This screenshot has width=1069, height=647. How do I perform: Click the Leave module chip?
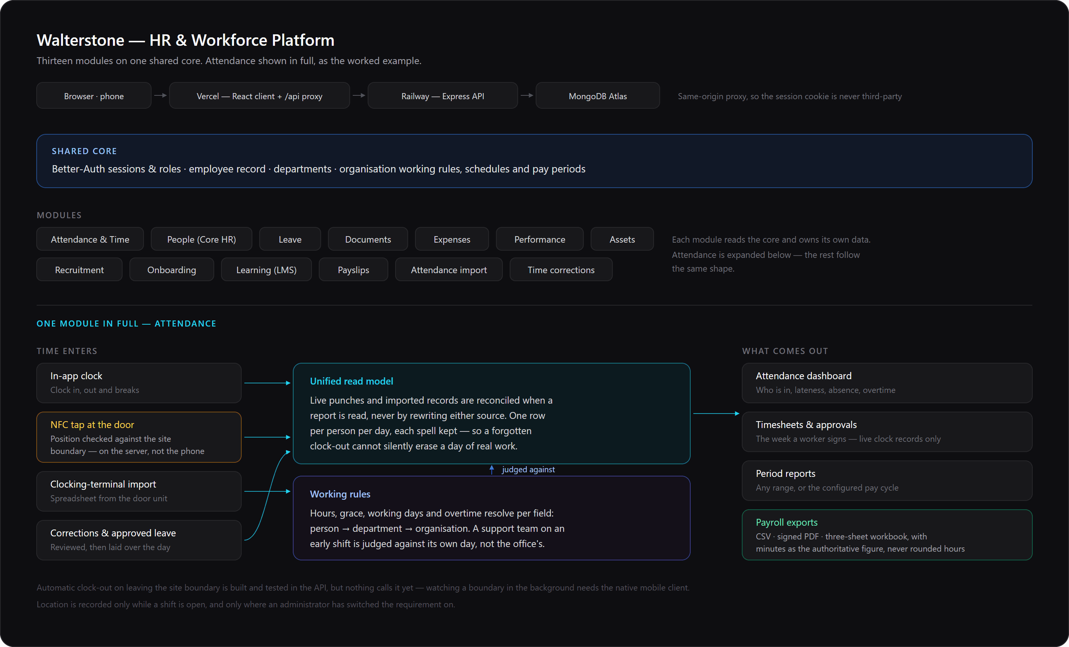tap(290, 239)
